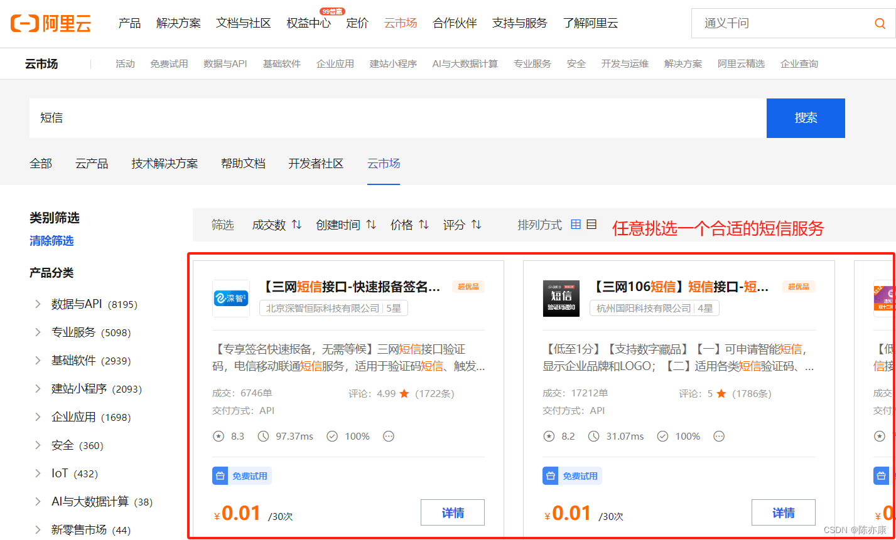Click the 100% checkmark icon in 国阳 card

pos(662,436)
